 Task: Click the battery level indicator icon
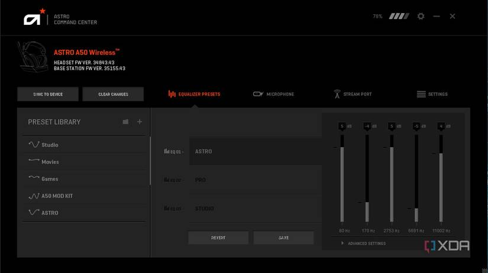(x=399, y=16)
